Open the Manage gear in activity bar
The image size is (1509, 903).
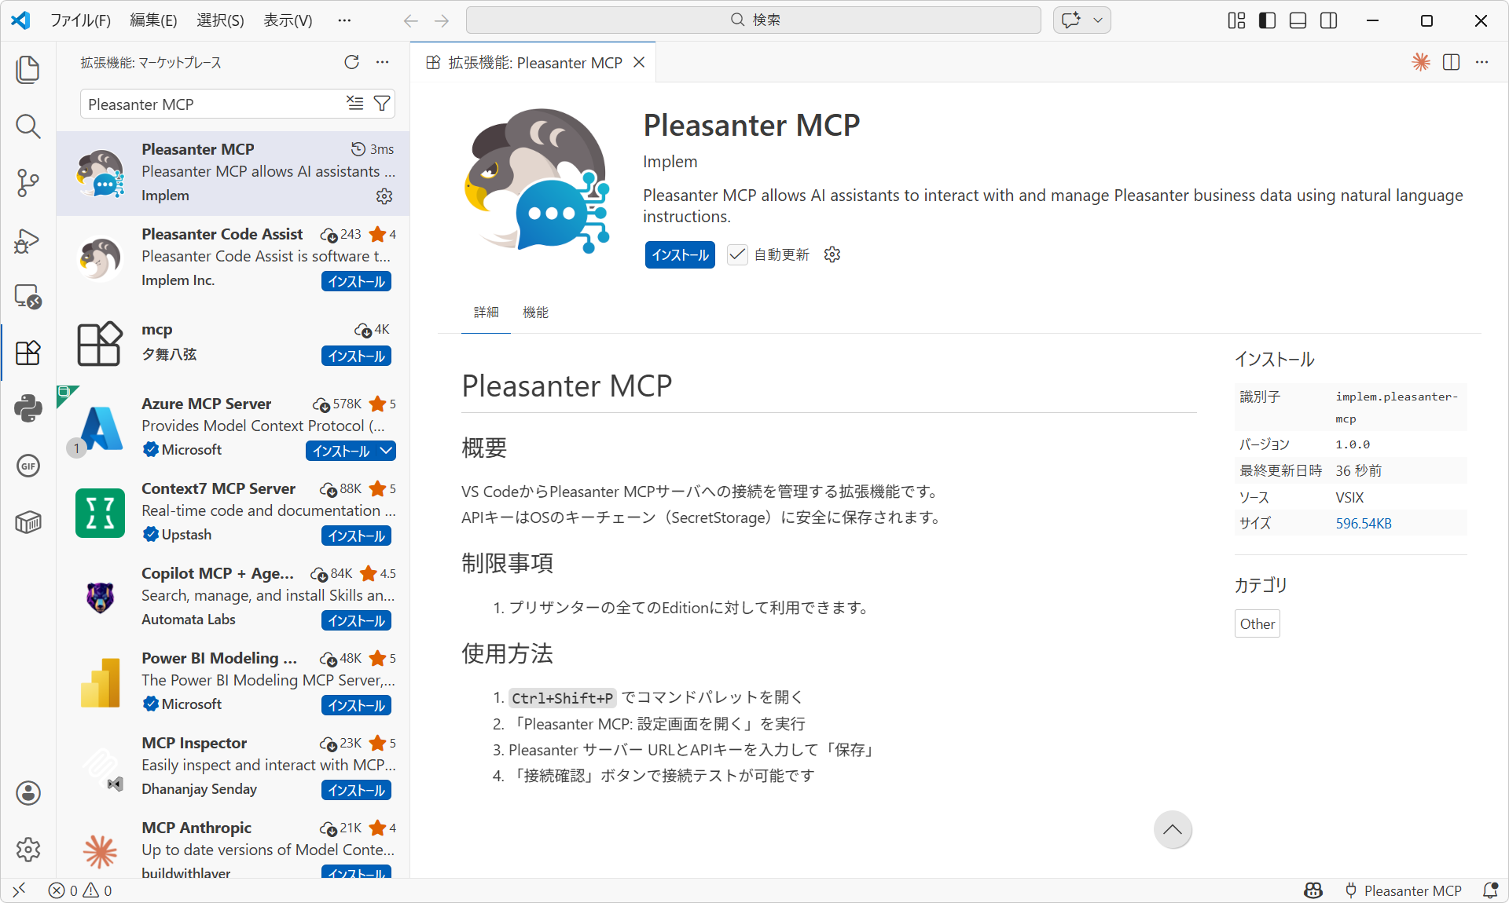point(28,850)
